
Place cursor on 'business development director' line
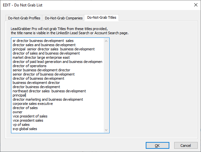tap(36, 83)
